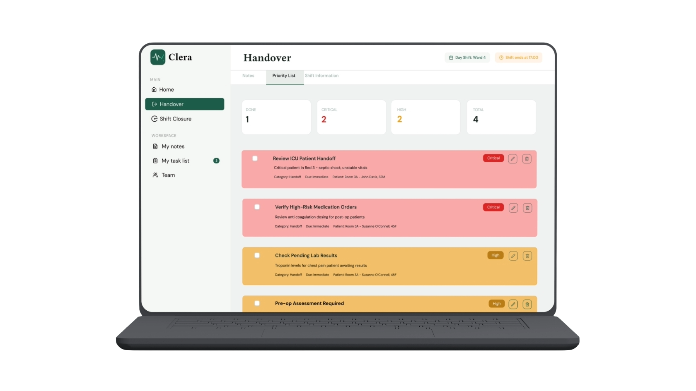The image size is (696, 391).
Task: Click the Total summary card
Action: pos(501,117)
